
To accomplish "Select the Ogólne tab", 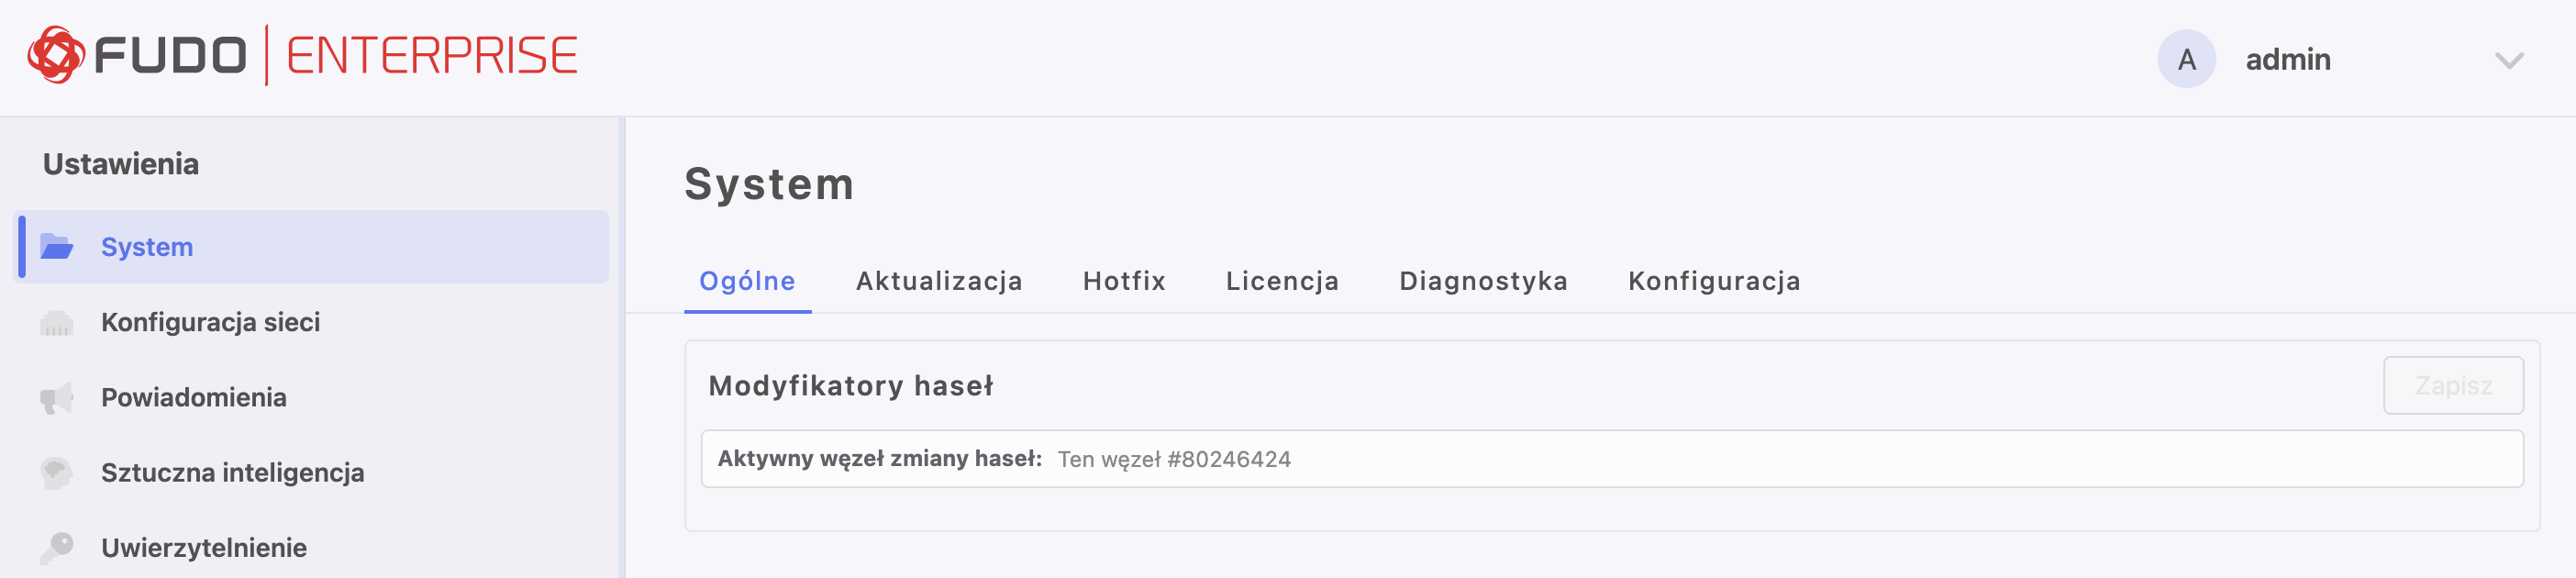I will pos(747,281).
